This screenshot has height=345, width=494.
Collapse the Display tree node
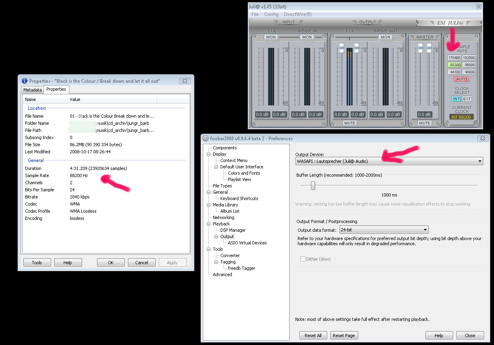pyautogui.click(x=209, y=154)
